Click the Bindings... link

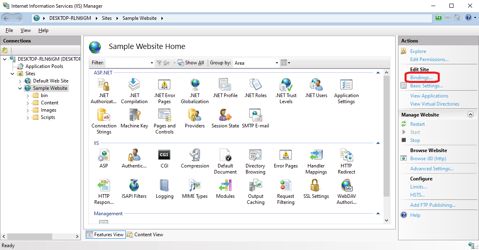421,78
